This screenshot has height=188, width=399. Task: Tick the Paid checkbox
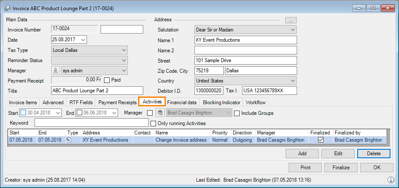[107, 80]
